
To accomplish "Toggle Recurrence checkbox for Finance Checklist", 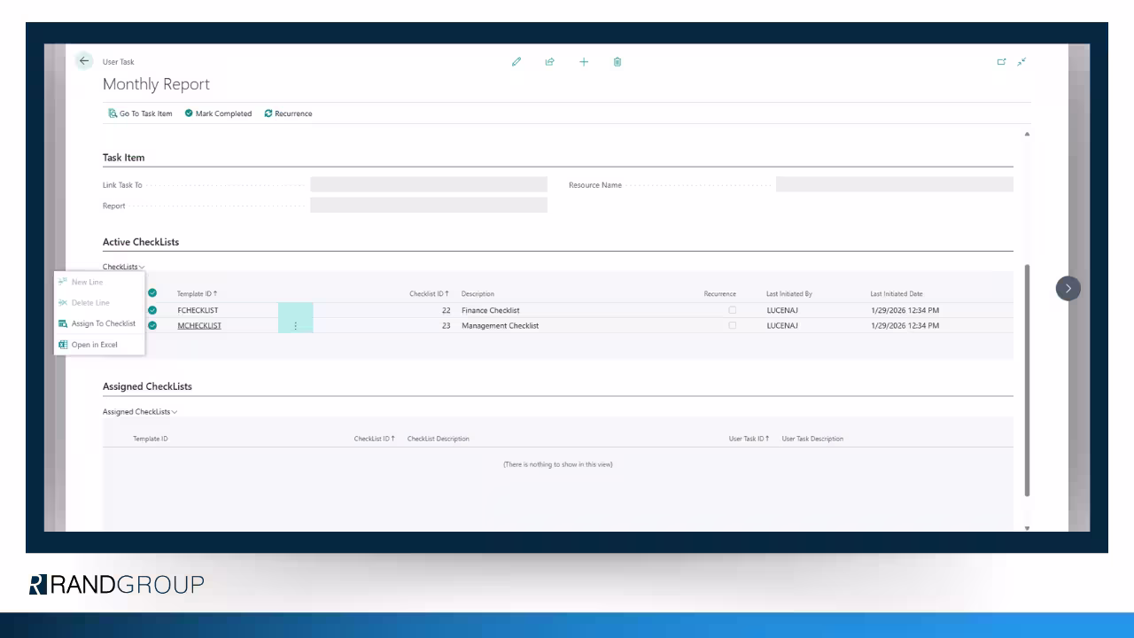I will click(x=732, y=310).
